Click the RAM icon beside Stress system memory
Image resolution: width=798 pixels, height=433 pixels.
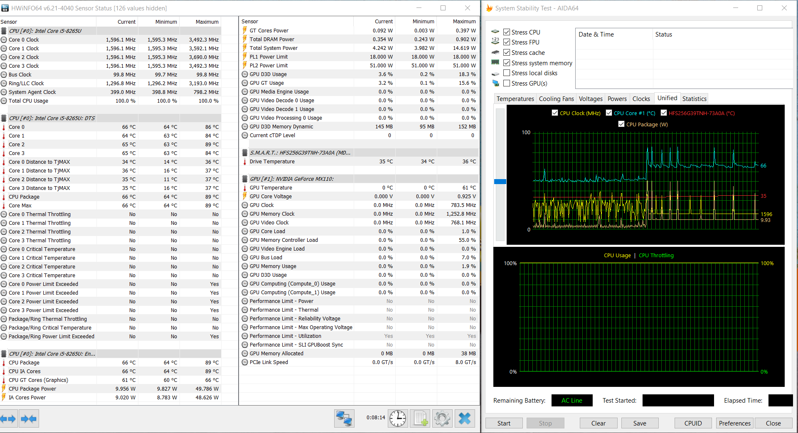495,62
